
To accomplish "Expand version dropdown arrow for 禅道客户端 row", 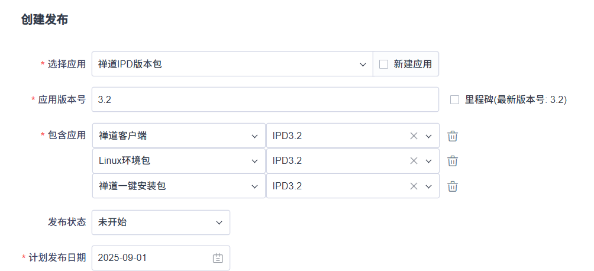I will [x=429, y=136].
